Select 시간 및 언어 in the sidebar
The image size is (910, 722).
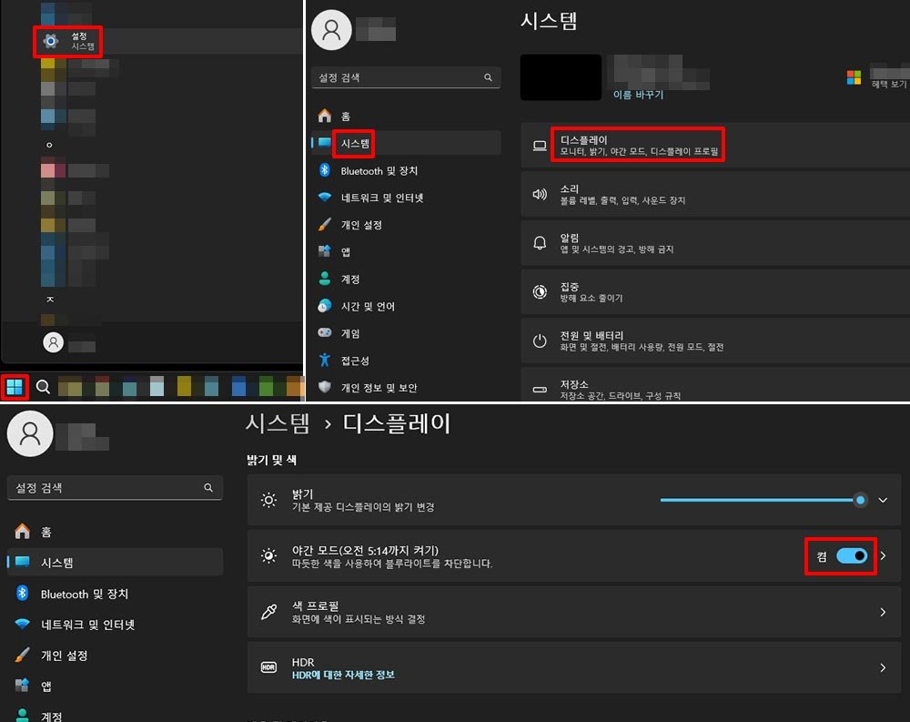coord(368,307)
